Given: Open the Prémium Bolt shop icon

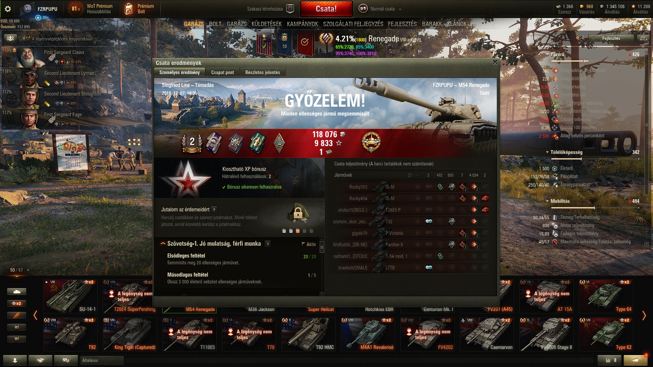Looking at the screenshot, I should pos(129,9).
